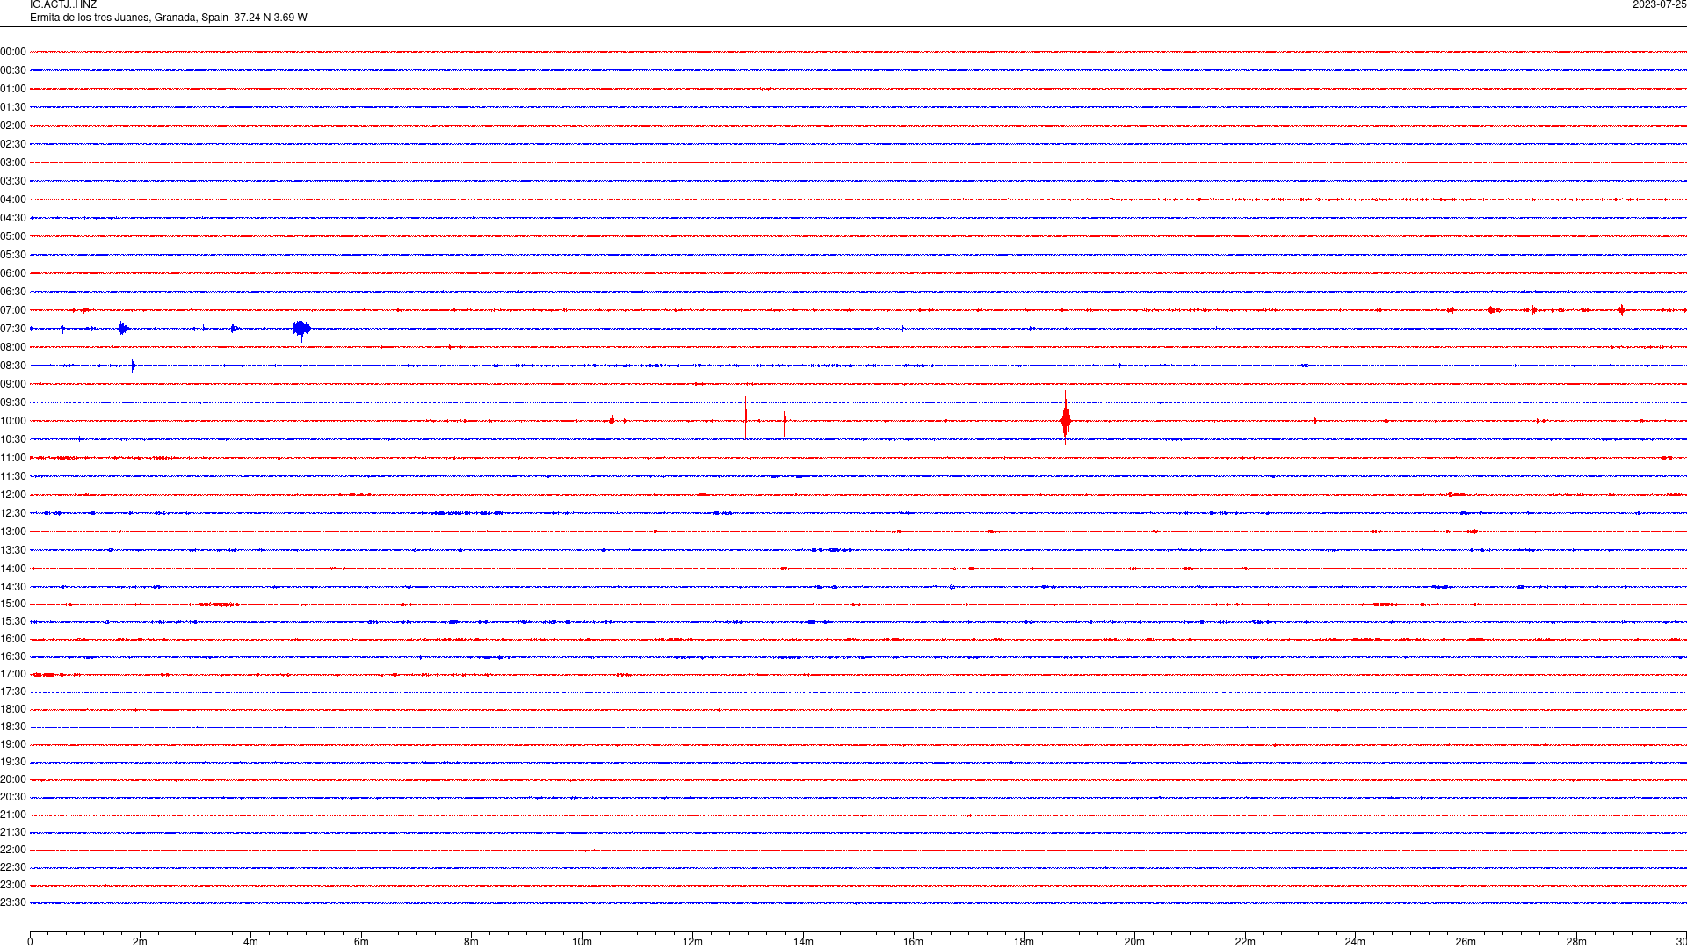Select the 04:00 time row label

[13, 199]
